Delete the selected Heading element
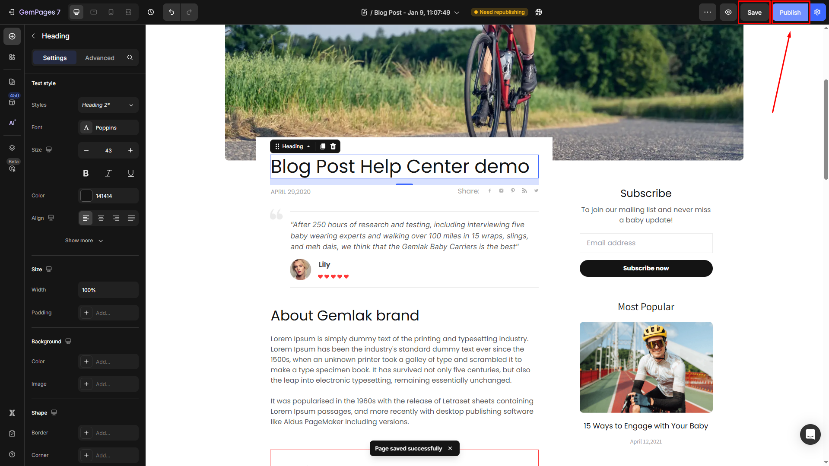Image resolution: width=829 pixels, height=466 pixels. click(x=333, y=146)
